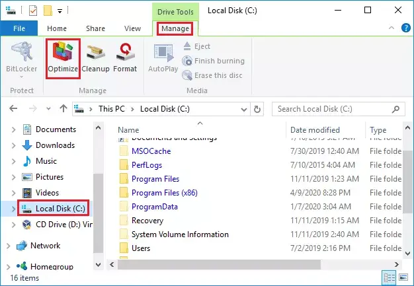
Task: Select the Program Files folder icon
Action: pyautogui.click(x=124, y=179)
